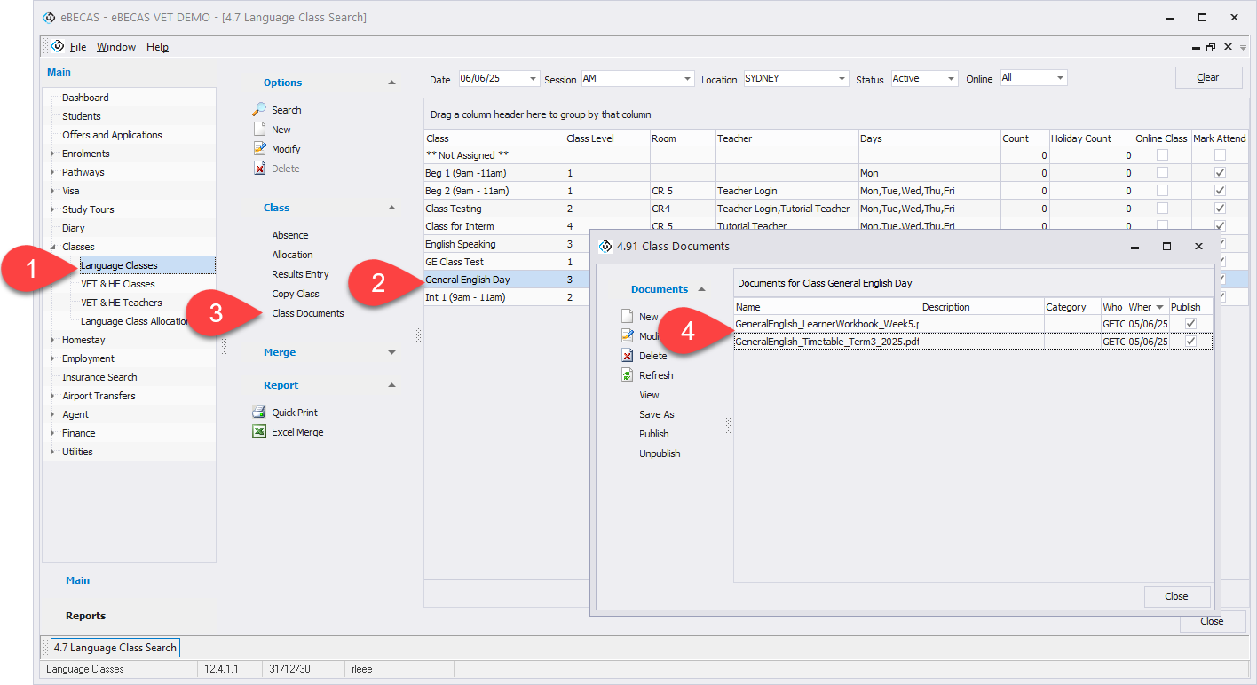Click the Clear button
This screenshot has height=685, width=1257.
click(1208, 78)
